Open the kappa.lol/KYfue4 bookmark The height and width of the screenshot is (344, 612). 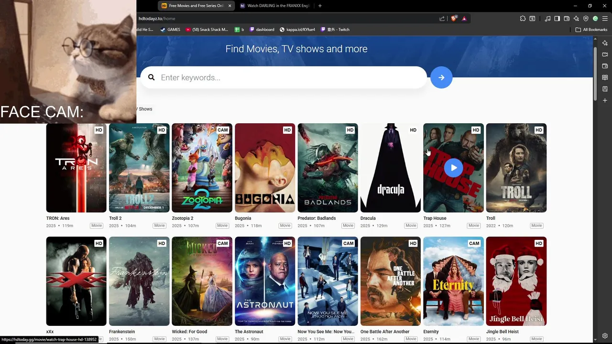[297, 30]
